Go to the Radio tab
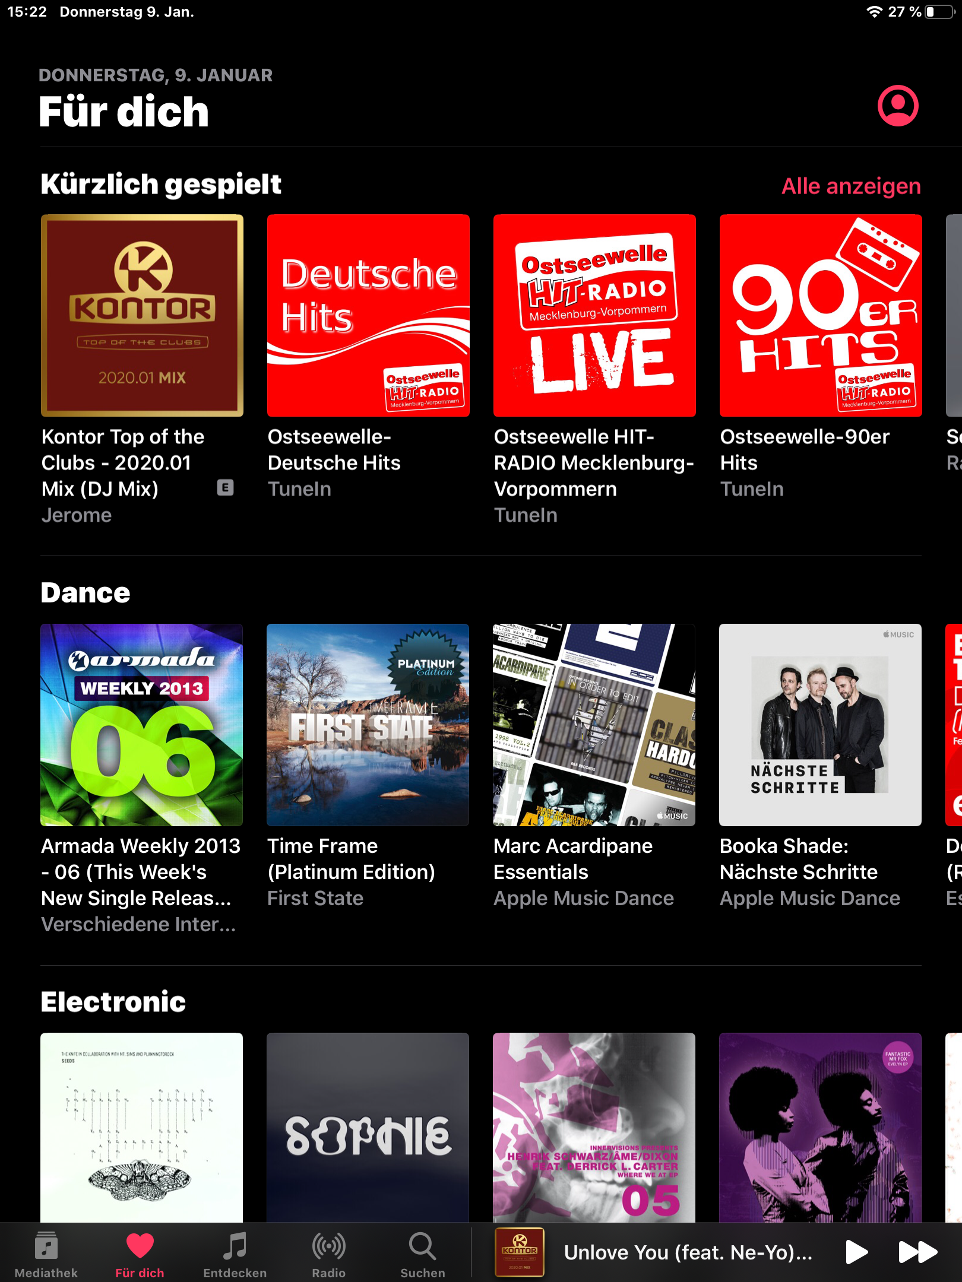 (329, 1255)
